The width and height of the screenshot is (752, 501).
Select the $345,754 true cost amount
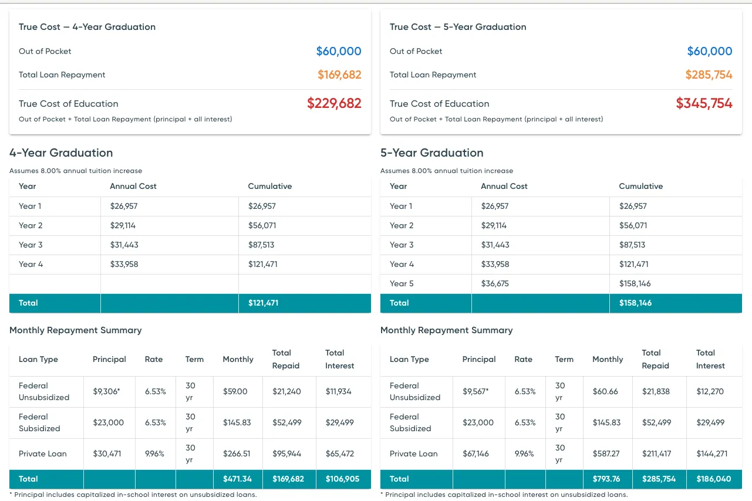point(704,104)
